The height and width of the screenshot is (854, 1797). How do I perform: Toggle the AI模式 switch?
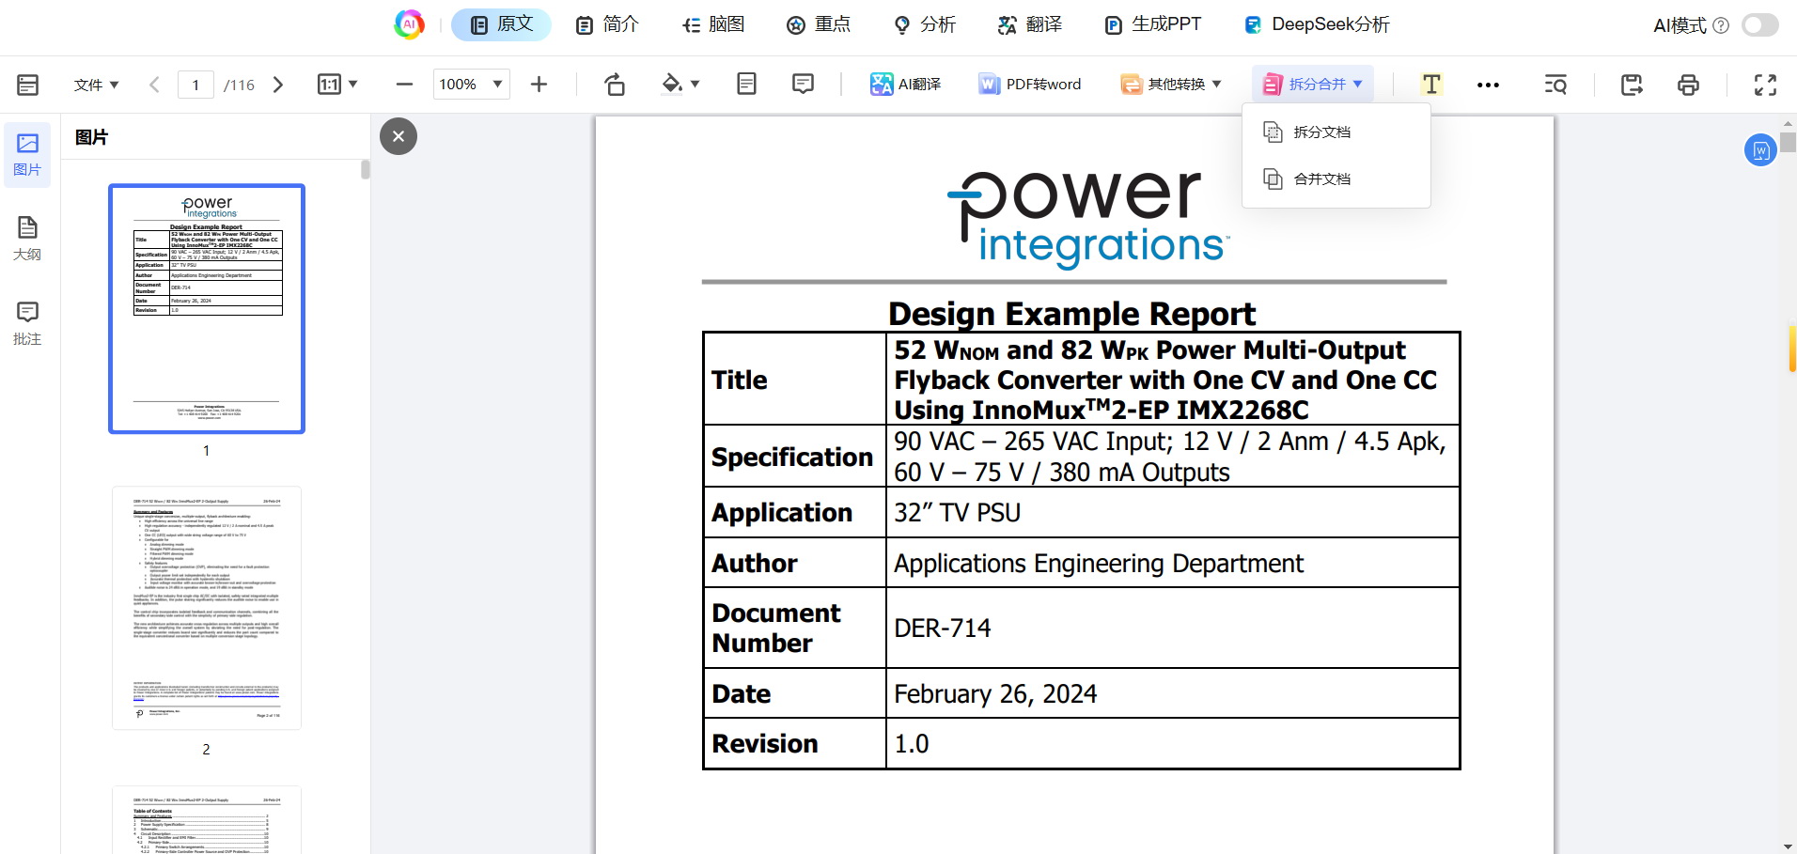click(x=1760, y=25)
